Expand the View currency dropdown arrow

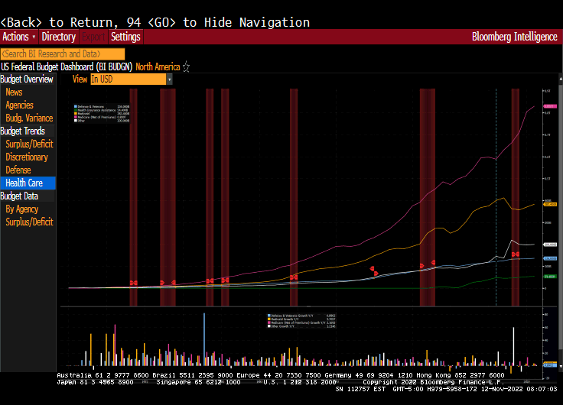coord(169,79)
